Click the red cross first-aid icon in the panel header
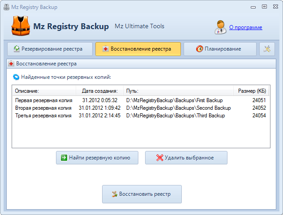Image resolution: width=283 pixels, height=215 pixels. (x=11, y=64)
